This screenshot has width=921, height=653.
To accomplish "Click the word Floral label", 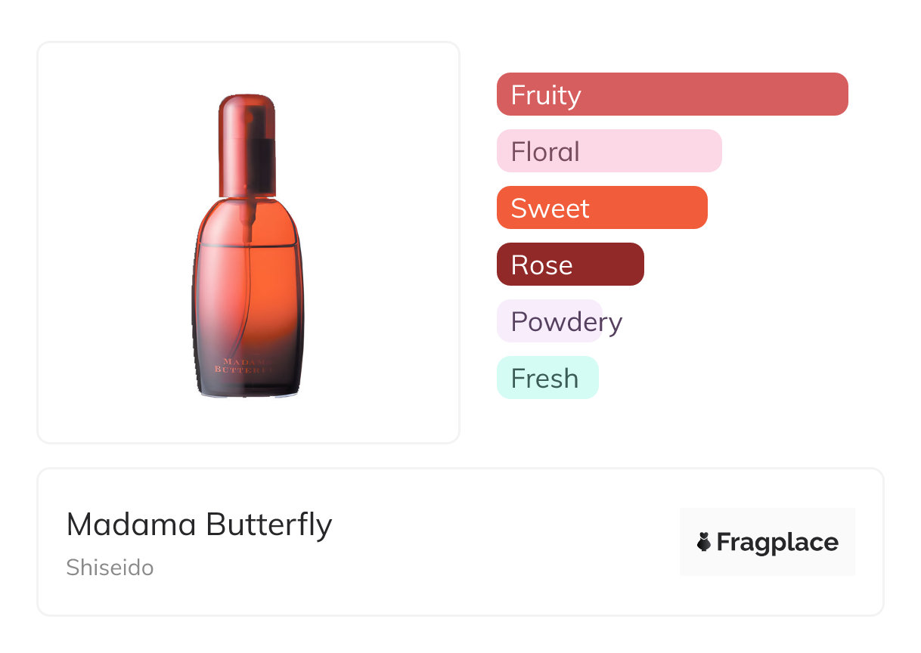I will (545, 152).
